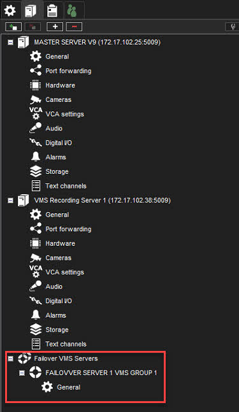Image resolution: width=239 pixels, height=412 pixels.
Task: Open Text channels under VMS Recording Server 1
Action: [59, 344]
